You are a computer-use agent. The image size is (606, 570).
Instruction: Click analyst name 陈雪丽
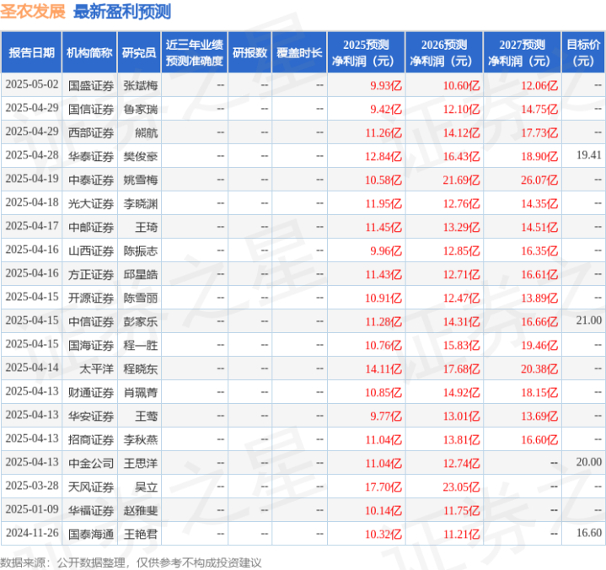point(140,298)
